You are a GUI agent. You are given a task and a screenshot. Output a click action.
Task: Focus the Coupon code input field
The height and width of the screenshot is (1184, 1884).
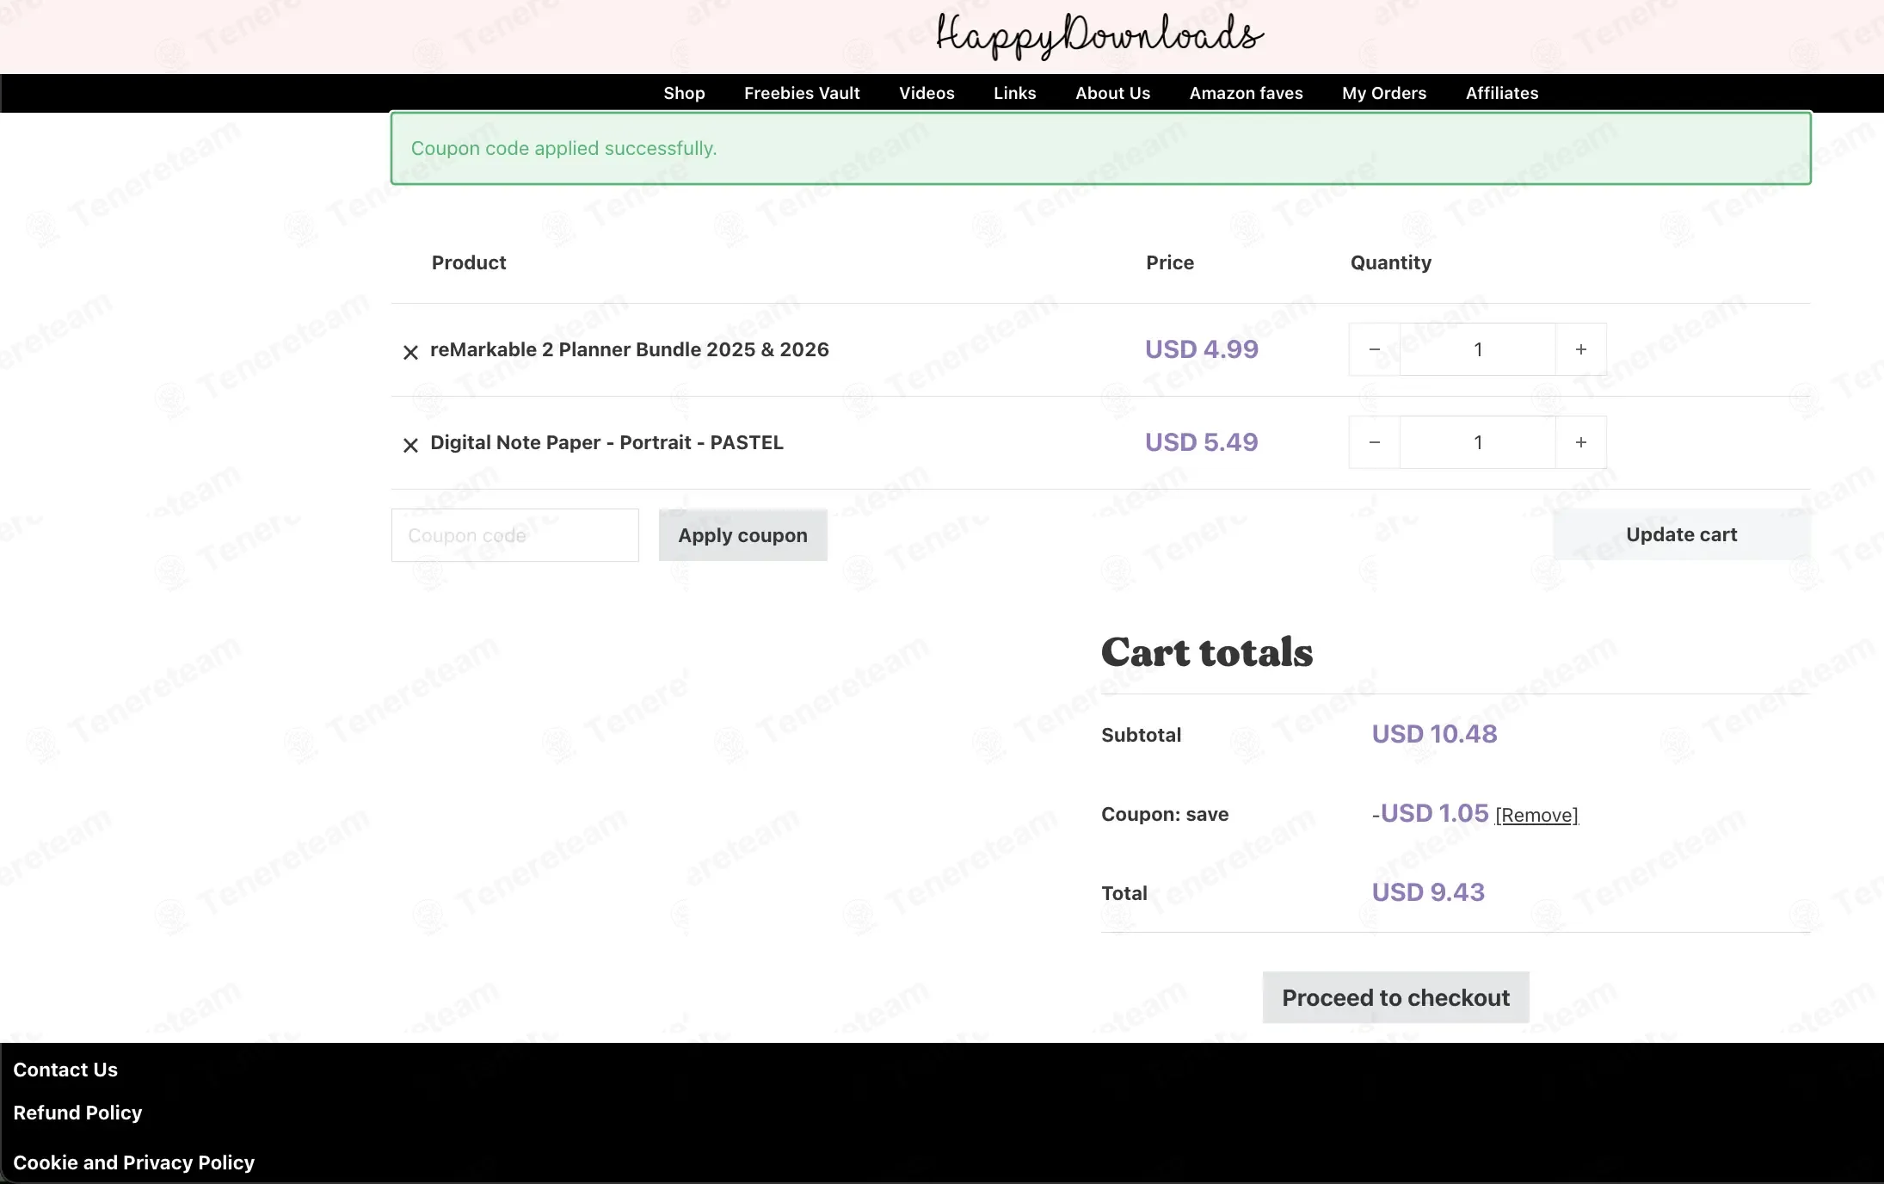(x=515, y=535)
